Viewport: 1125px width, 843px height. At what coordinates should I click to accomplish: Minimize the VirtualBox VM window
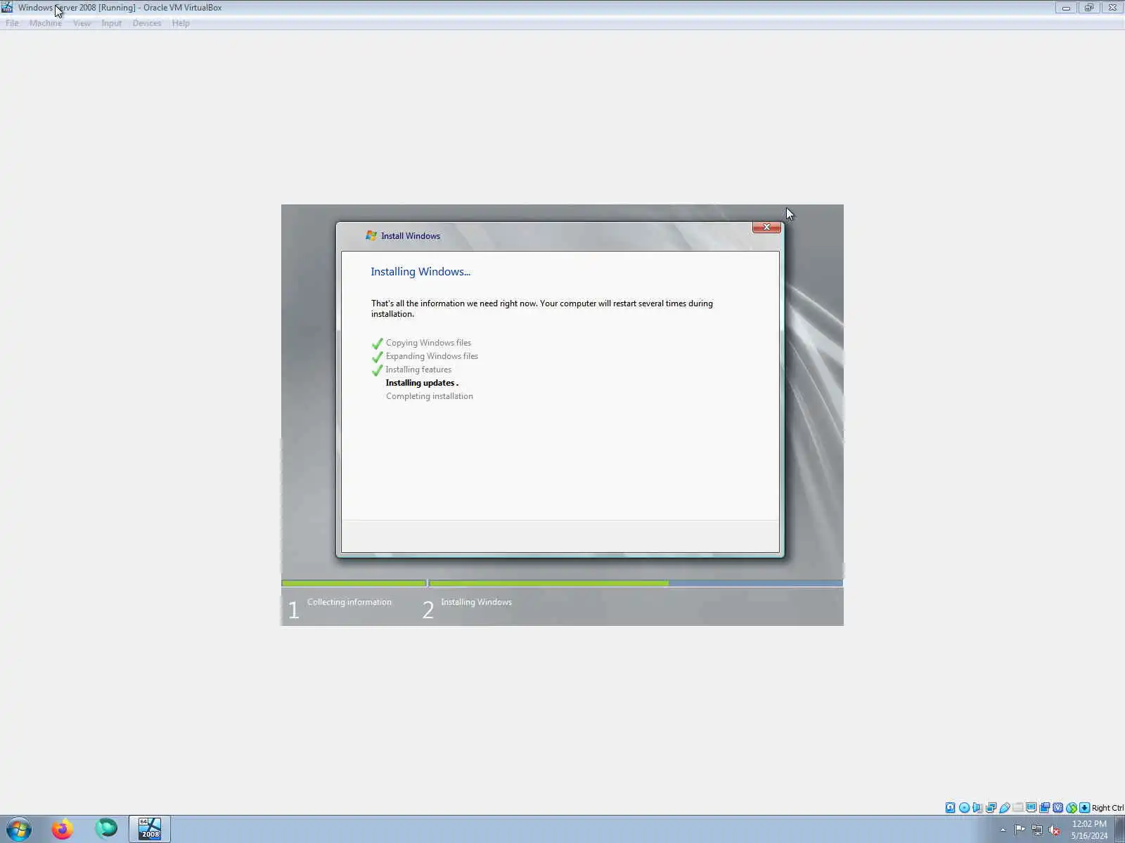click(1066, 8)
